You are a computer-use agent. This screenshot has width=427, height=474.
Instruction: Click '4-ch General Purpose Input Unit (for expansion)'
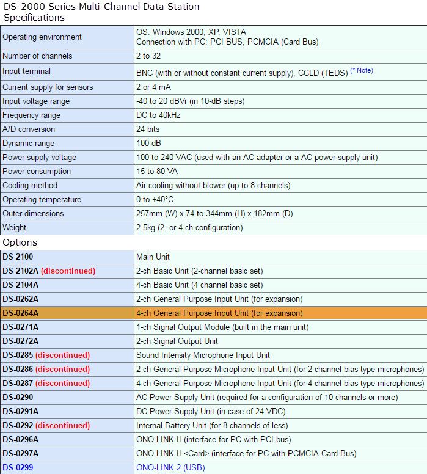coord(219,313)
